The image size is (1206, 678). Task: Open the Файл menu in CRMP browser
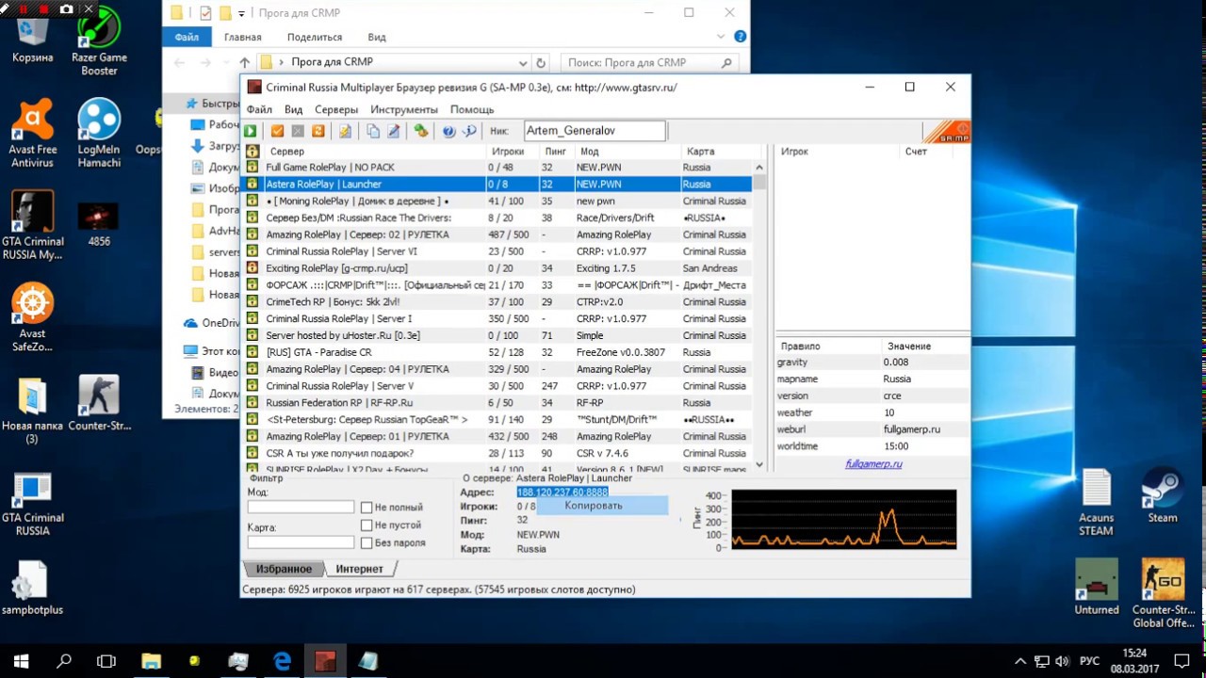[259, 110]
